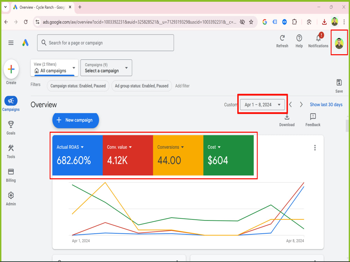View site information icon in address bar

click(37, 22)
